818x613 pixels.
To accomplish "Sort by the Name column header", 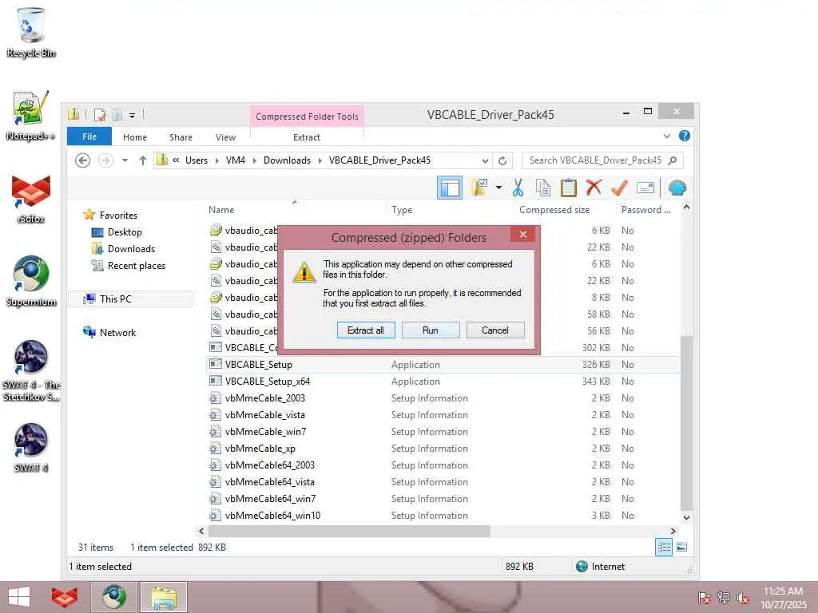I will [221, 210].
